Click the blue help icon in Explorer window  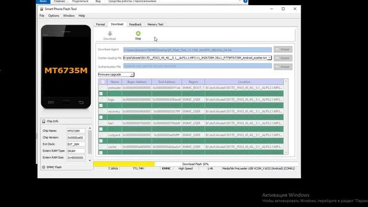[246, 1]
